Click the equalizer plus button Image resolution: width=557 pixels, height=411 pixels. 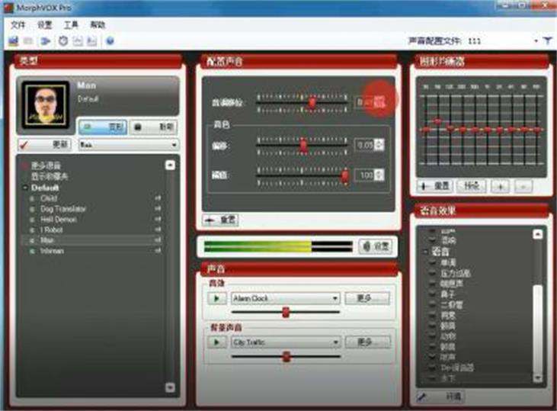coord(500,186)
